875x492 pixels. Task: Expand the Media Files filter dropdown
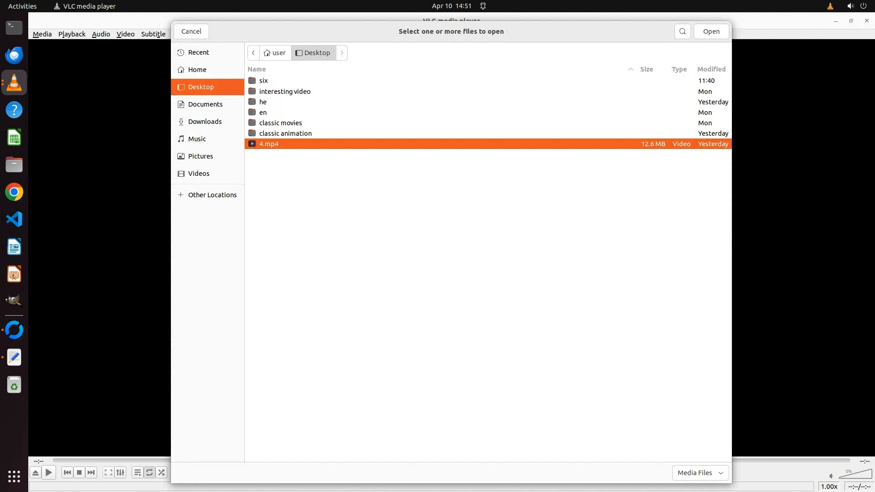(700, 473)
